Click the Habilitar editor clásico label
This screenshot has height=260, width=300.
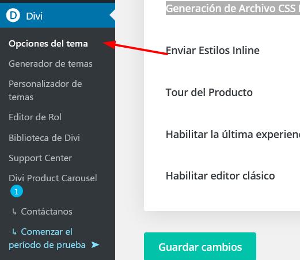(x=221, y=176)
